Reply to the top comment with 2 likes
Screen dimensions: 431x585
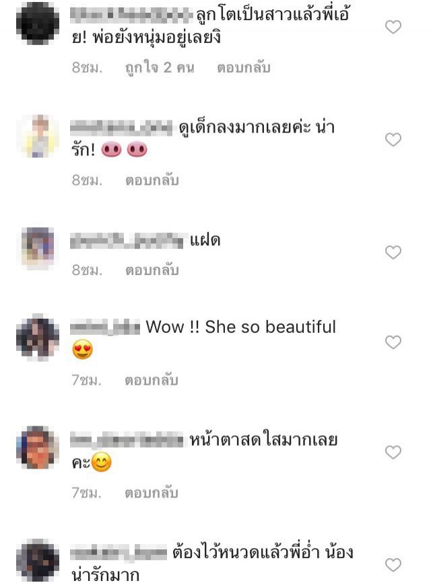point(243,68)
